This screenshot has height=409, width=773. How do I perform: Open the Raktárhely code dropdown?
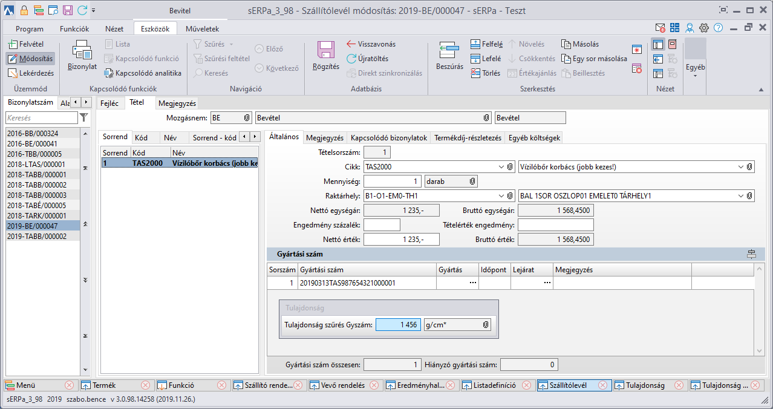point(501,196)
